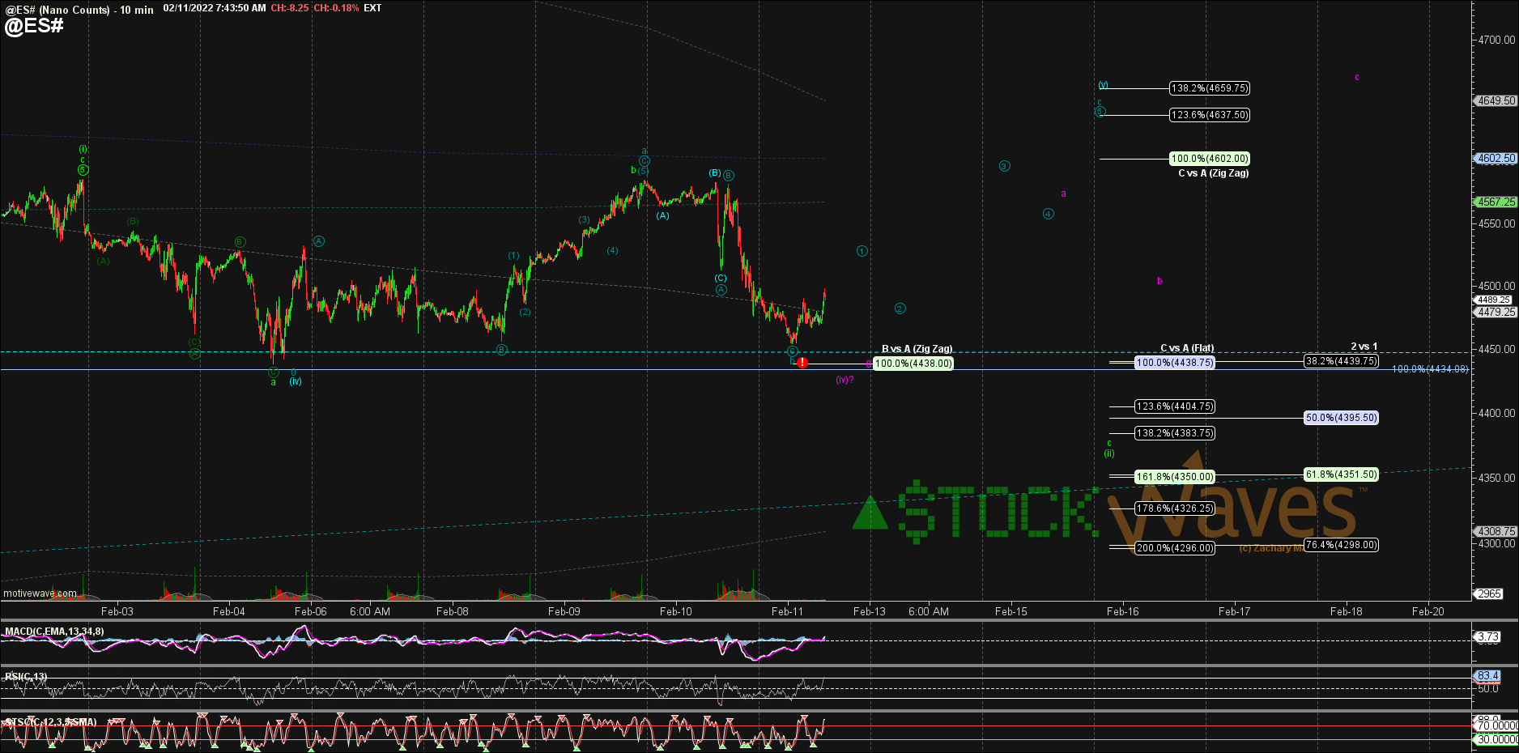Image resolution: width=1519 pixels, height=753 pixels.
Task: Click the Feb-11 date on time axis
Action: pos(787,611)
